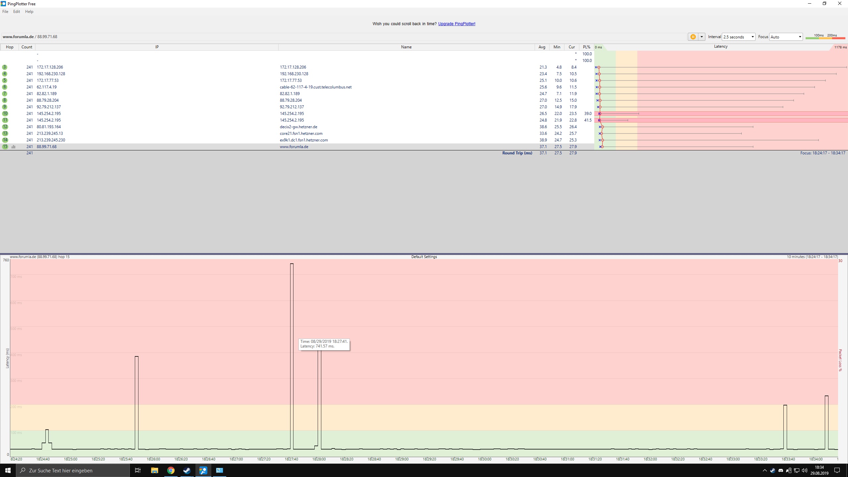The width and height of the screenshot is (848, 477).
Task: Pause tracing with the orange pause button
Action: 693,37
